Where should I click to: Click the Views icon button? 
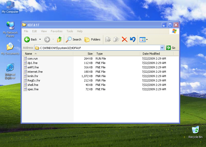(x=142, y=39)
